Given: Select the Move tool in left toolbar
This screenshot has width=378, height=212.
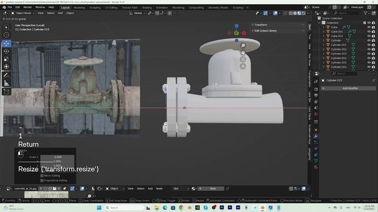Looking at the screenshot, I should point(6,43).
